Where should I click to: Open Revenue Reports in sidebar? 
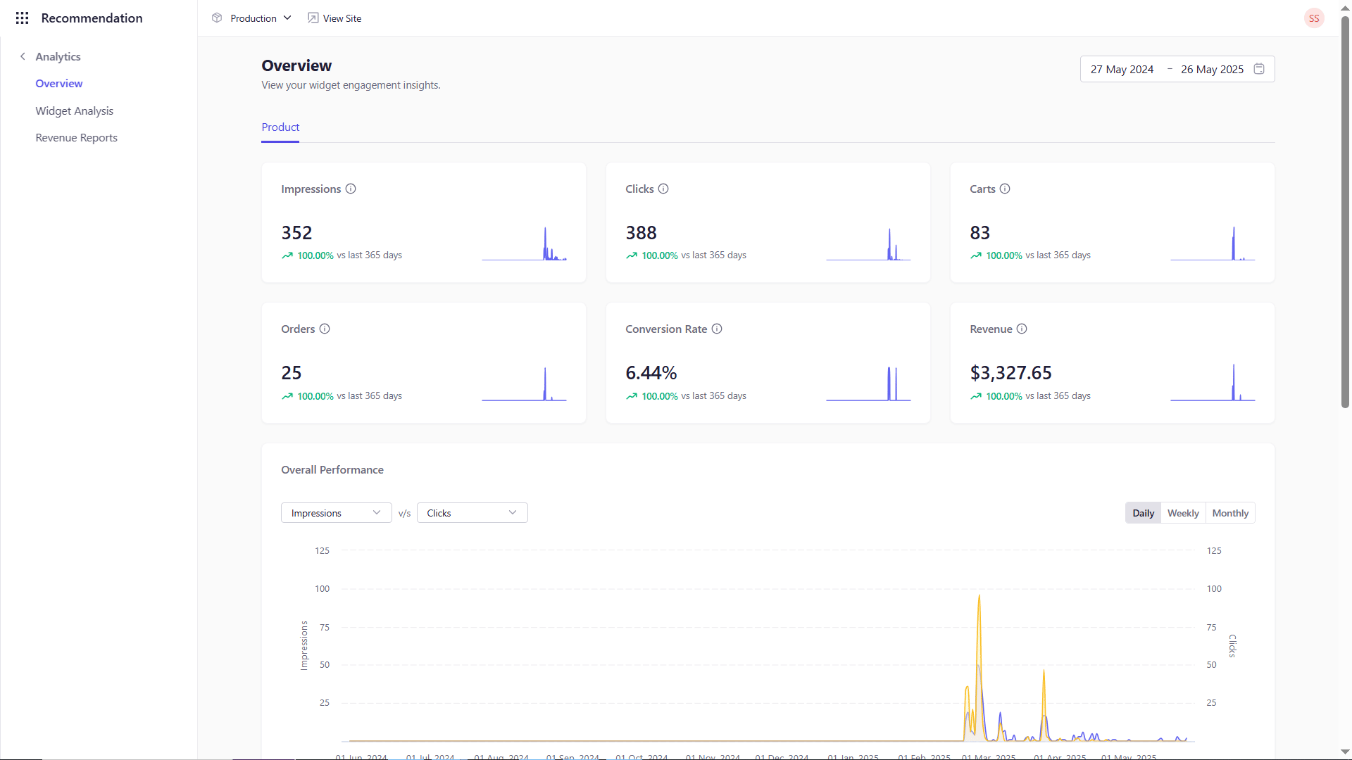[77, 138]
